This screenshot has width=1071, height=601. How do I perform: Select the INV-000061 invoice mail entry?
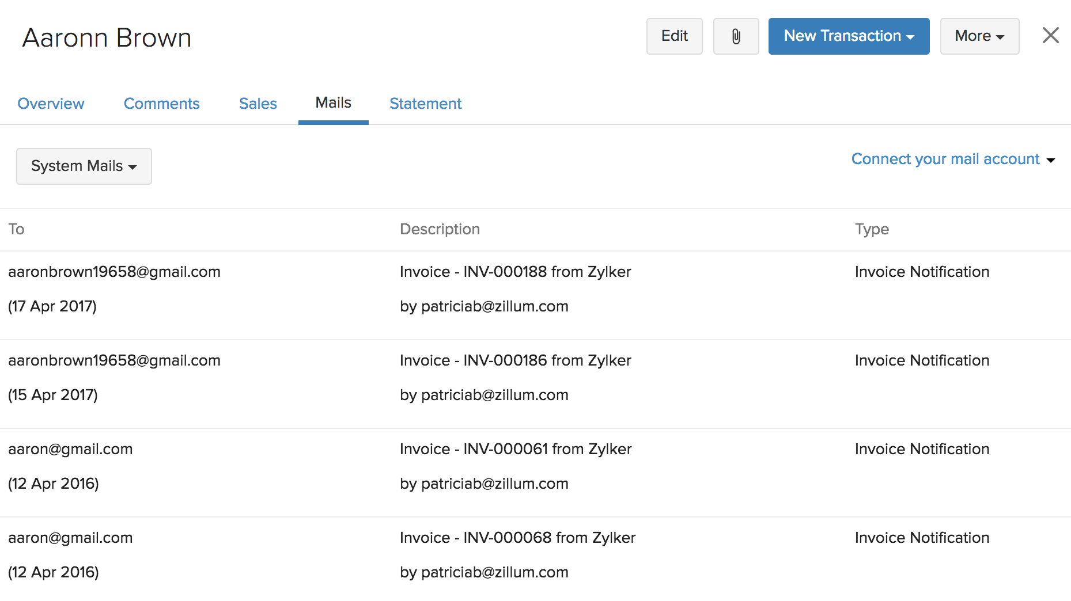click(x=515, y=450)
